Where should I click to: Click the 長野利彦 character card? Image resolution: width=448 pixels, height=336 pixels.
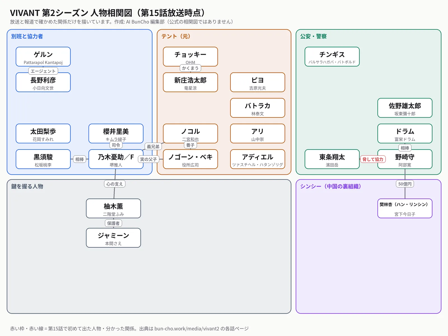(43, 82)
